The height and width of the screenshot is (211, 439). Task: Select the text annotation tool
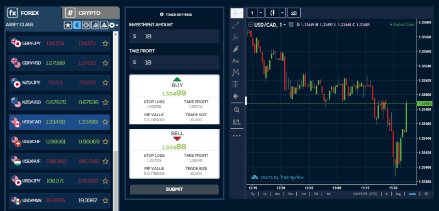(236, 61)
